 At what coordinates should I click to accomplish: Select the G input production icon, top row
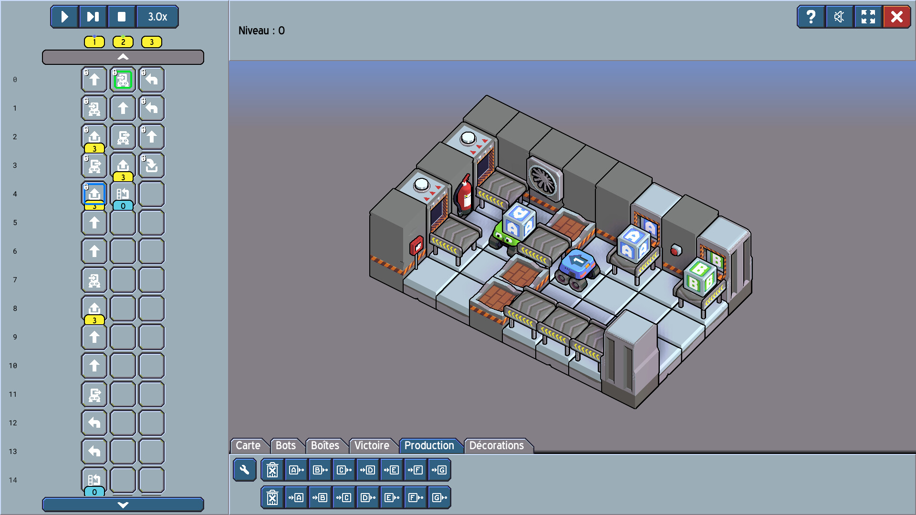pos(439,470)
